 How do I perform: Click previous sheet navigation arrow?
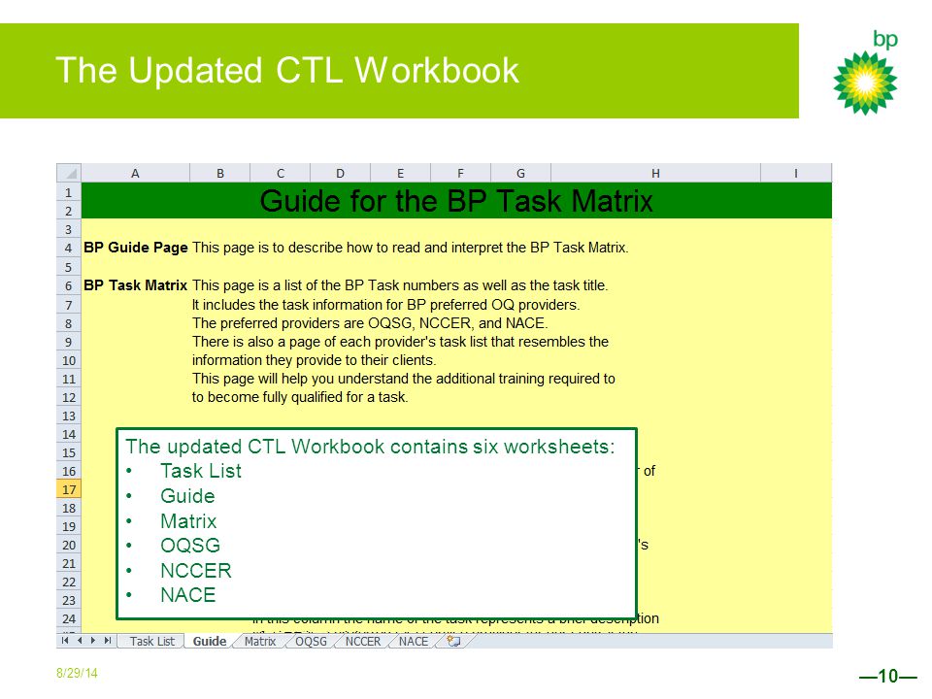point(79,641)
